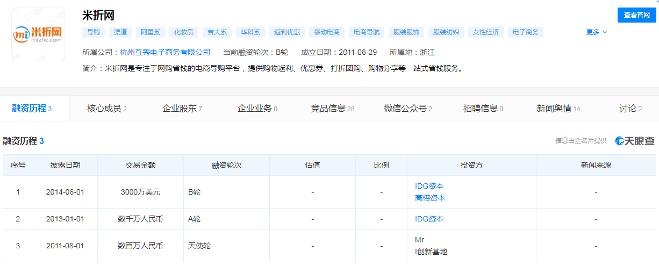The height and width of the screenshot is (265, 659).
Task: Click the 女性经济 tag
Action: (x=486, y=32)
